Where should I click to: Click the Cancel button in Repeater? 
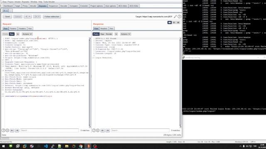(x=18, y=17)
